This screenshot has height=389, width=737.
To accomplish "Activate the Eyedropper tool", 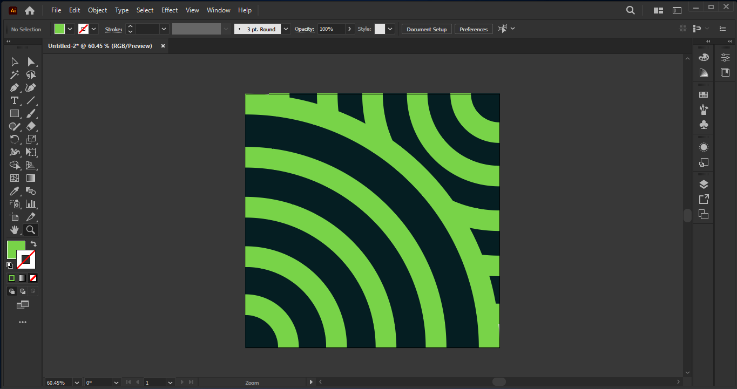I will 15,191.
